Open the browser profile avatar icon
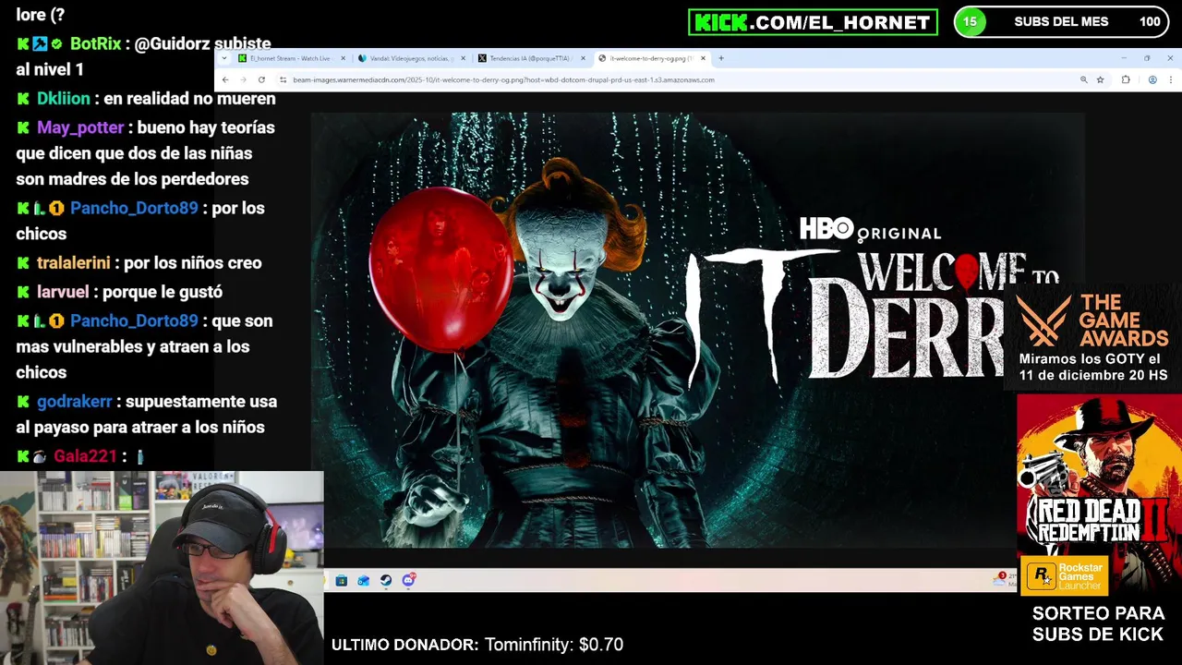 tap(1152, 79)
